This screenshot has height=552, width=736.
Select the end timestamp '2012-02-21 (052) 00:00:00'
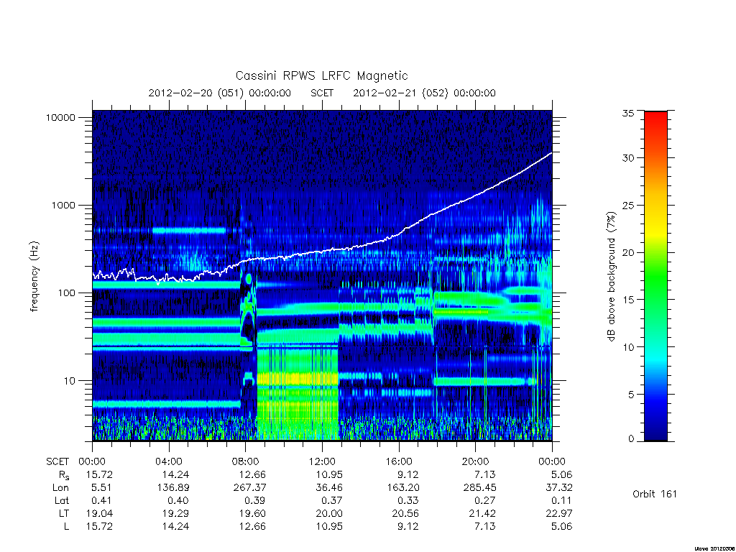point(424,93)
